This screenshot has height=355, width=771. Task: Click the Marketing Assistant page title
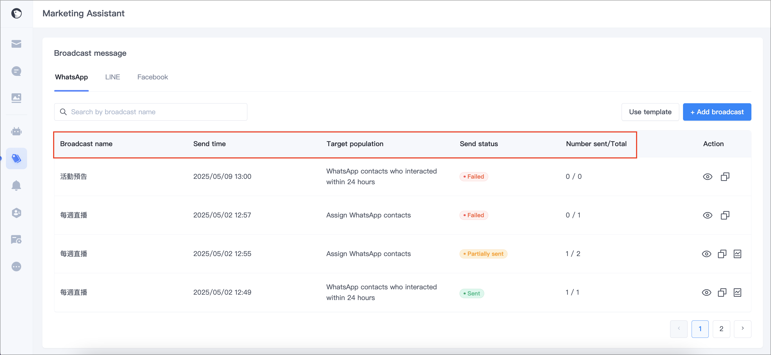pyautogui.click(x=83, y=13)
